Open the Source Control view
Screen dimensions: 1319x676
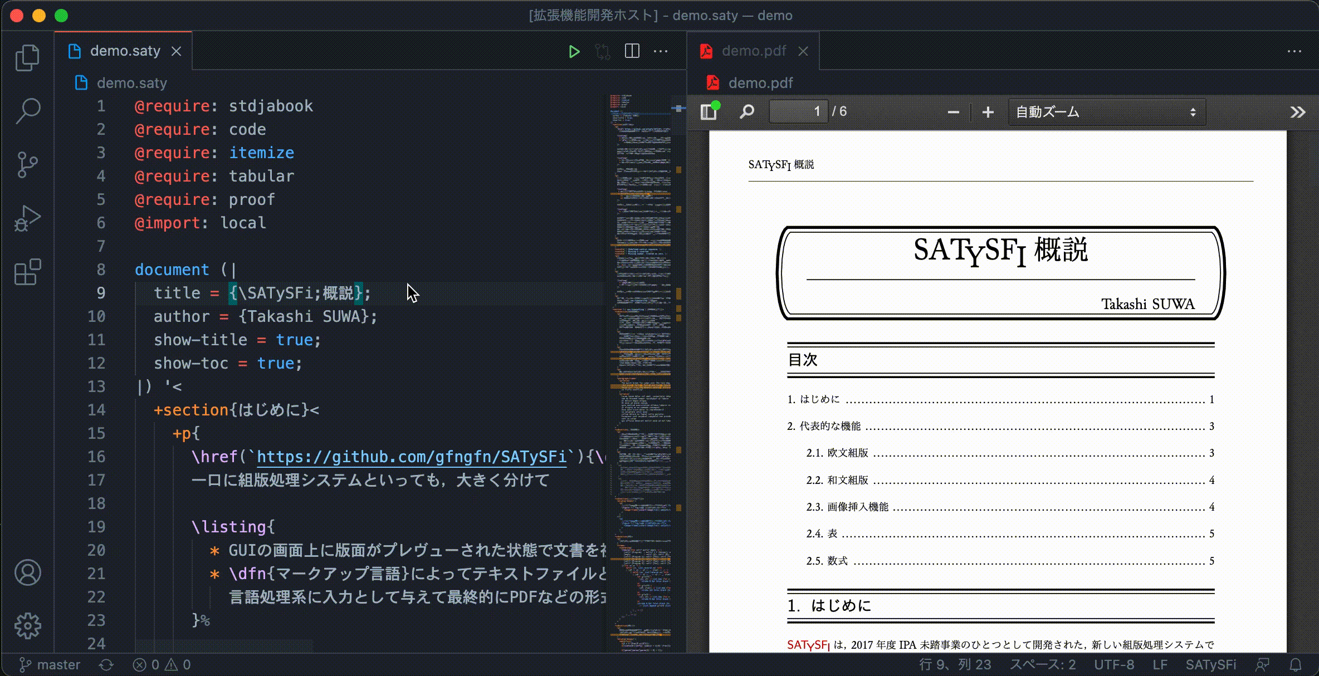coord(27,165)
